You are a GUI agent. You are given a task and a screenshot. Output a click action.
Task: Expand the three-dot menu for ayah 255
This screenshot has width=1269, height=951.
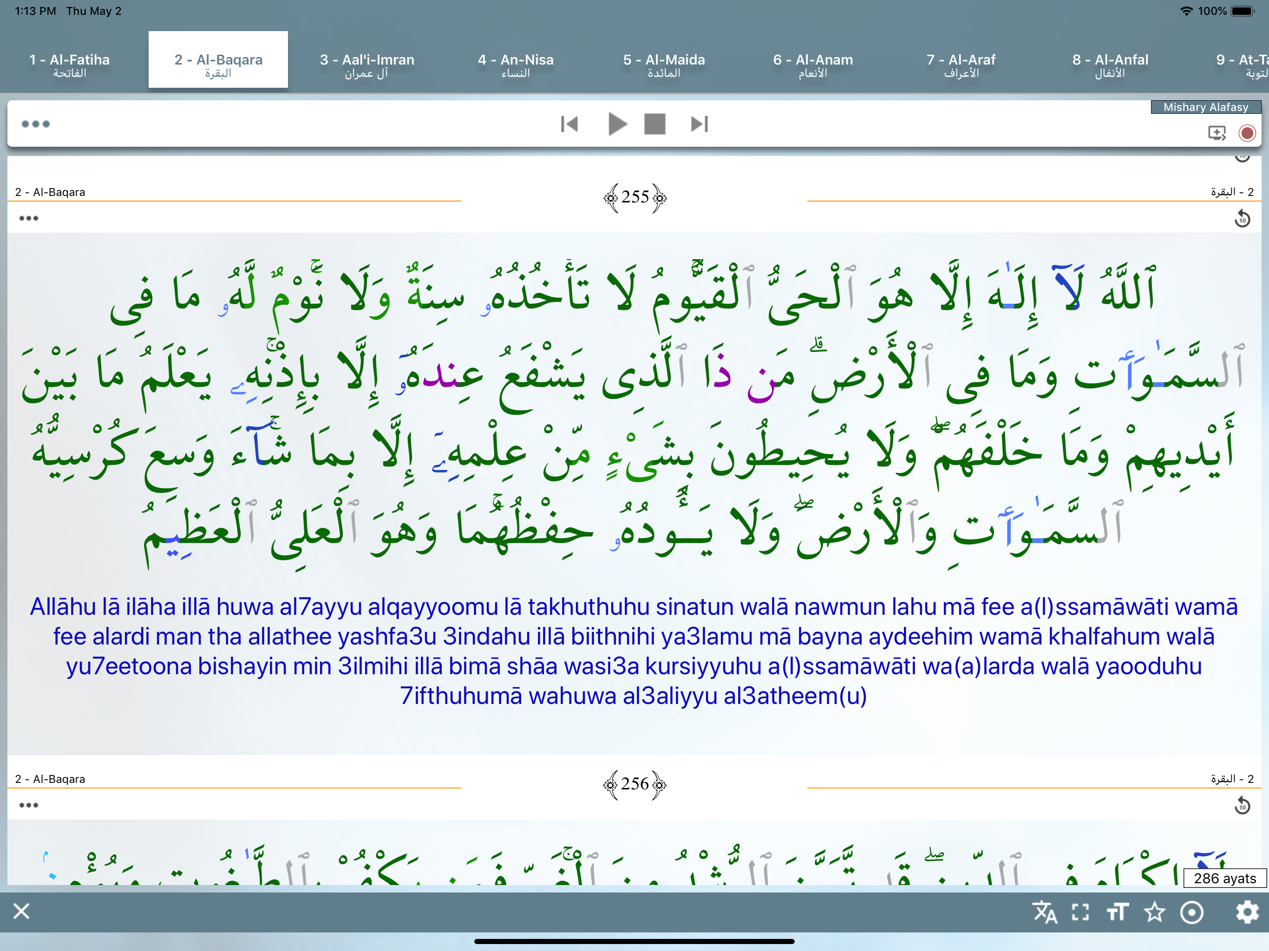(x=28, y=218)
